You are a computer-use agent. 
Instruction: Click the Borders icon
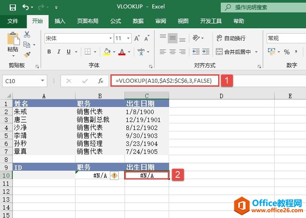(x=87, y=52)
